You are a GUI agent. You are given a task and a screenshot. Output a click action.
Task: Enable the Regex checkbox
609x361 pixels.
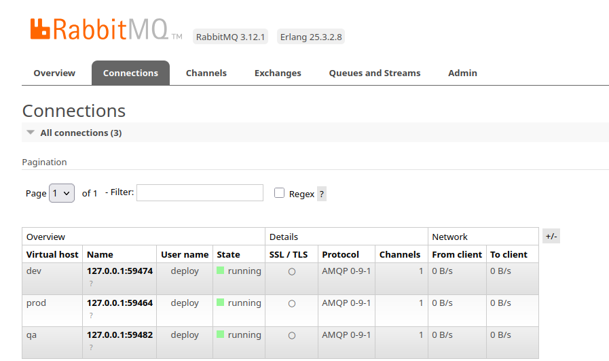[x=279, y=193]
